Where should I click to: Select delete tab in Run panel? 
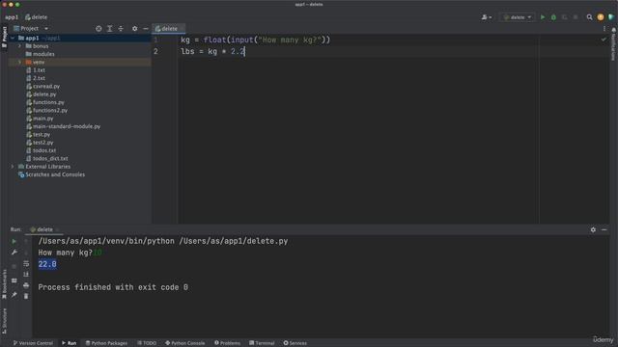(44, 229)
